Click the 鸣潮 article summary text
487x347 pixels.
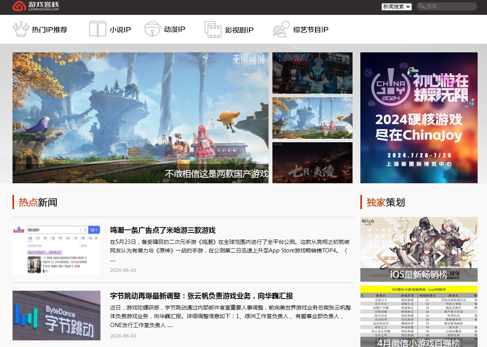230,251
